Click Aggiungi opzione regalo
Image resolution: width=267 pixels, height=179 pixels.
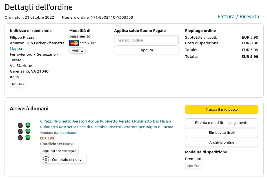[59, 151]
